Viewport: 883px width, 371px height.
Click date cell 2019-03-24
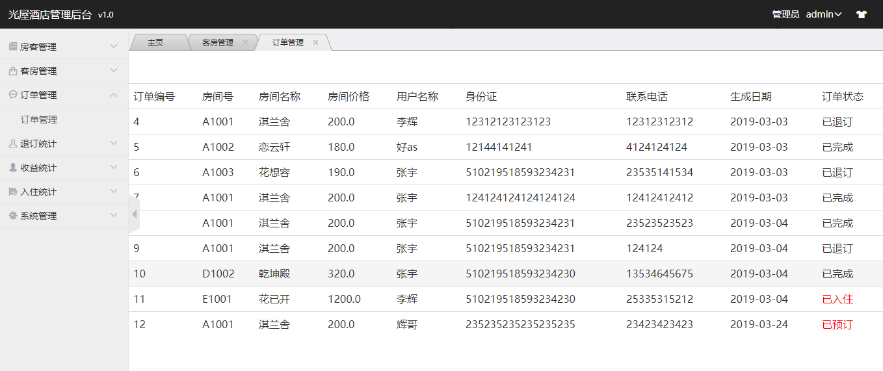759,325
